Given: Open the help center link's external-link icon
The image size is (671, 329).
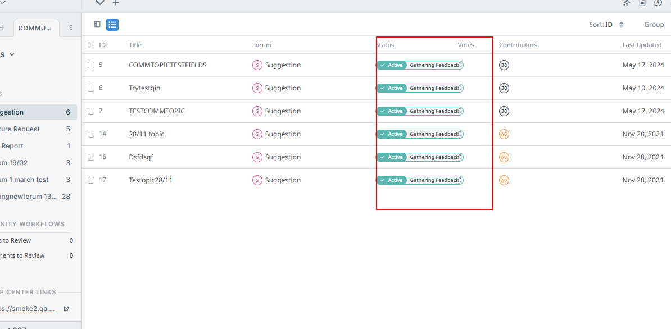Looking at the screenshot, I should coord(66,309).
